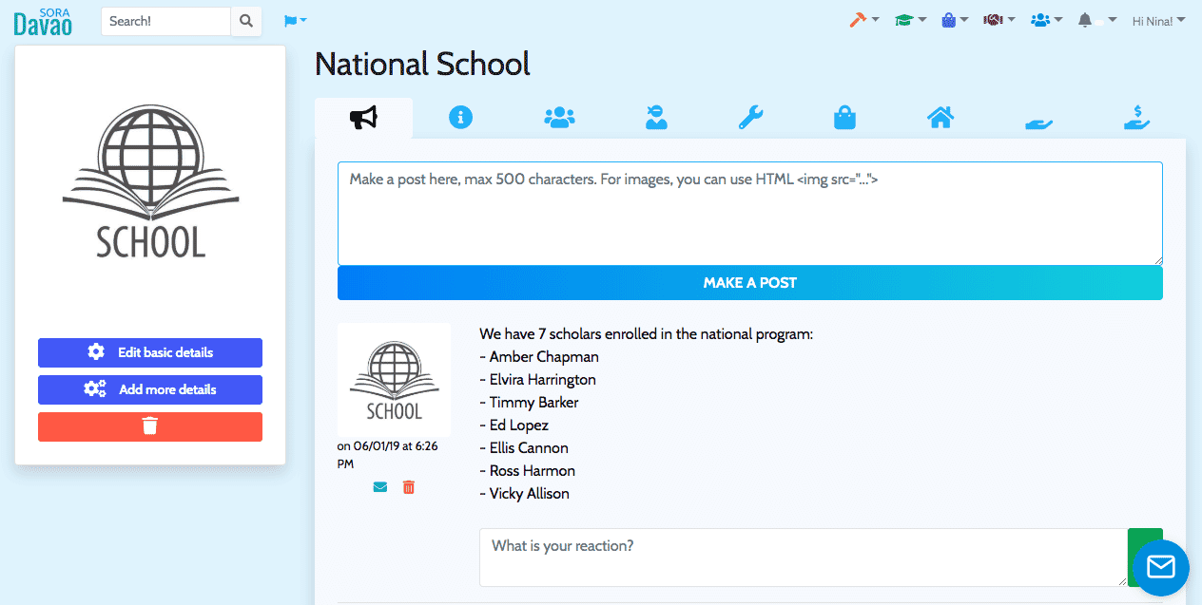Click the SORA Davao logo

point(44,21)
